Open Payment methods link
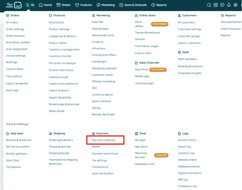Viewport: 242px width, 190px height. coord(103,140)
